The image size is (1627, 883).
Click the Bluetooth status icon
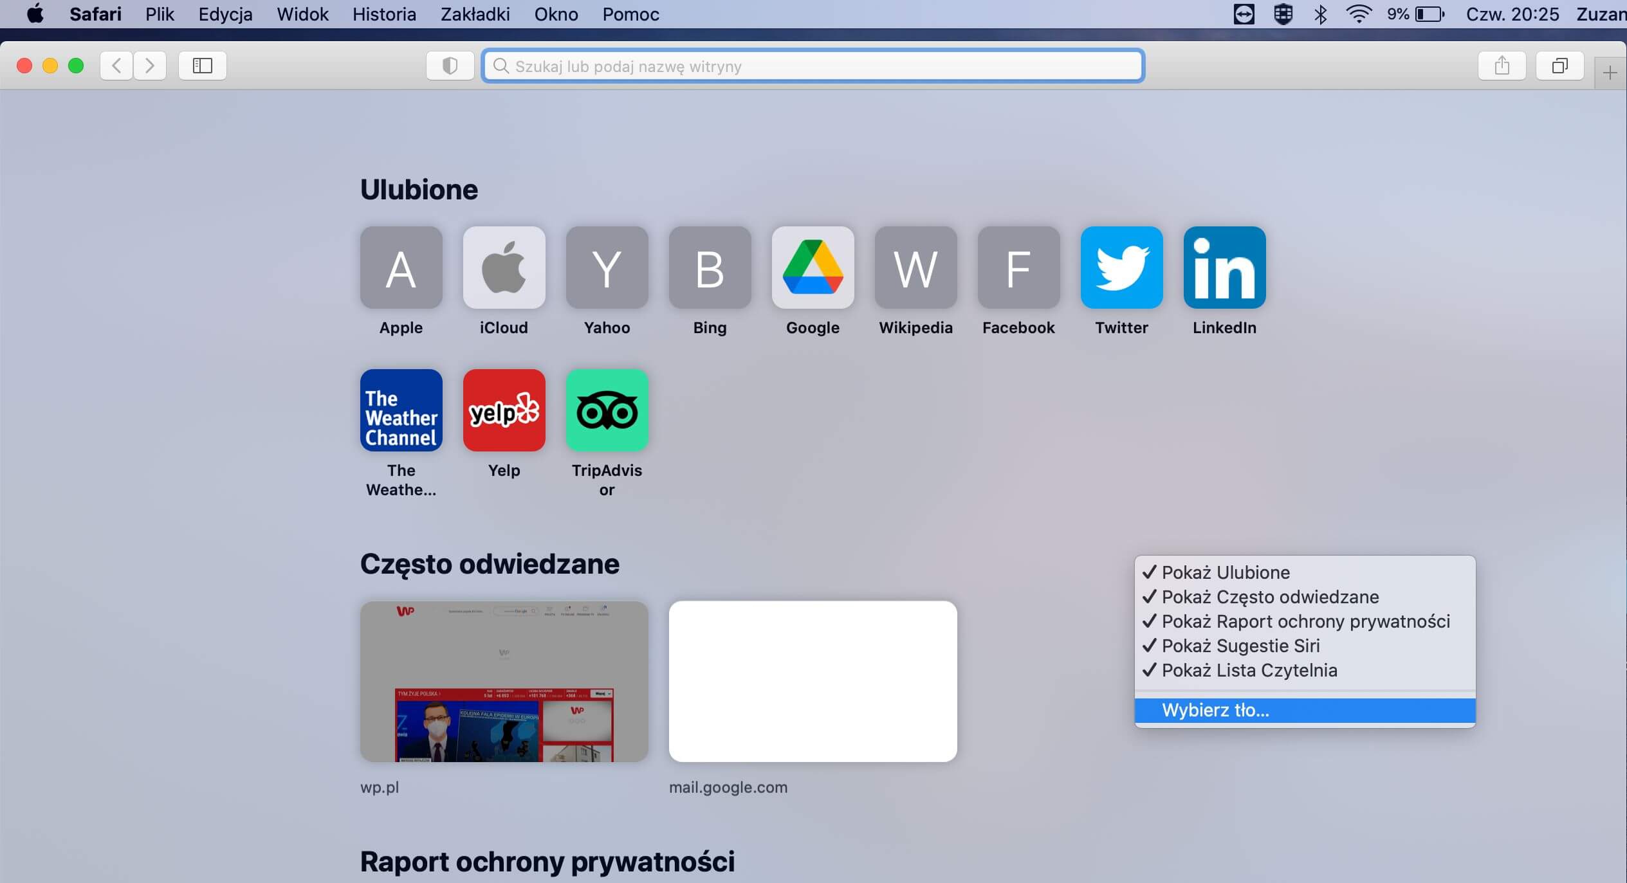[1320, 14]
